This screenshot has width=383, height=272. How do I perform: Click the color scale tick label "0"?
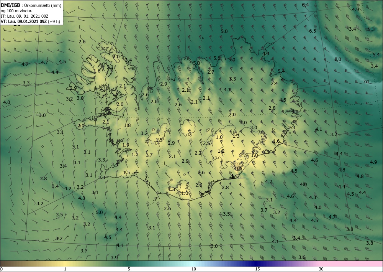2,269
